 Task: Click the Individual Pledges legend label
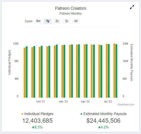click(39, 114)
